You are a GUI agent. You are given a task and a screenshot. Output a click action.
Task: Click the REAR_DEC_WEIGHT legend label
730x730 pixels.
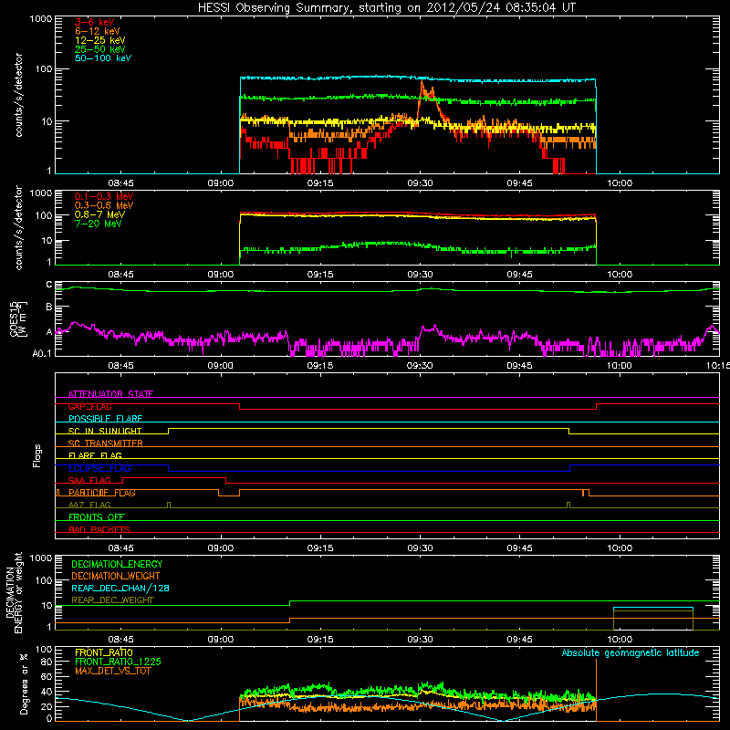[112, 600]
